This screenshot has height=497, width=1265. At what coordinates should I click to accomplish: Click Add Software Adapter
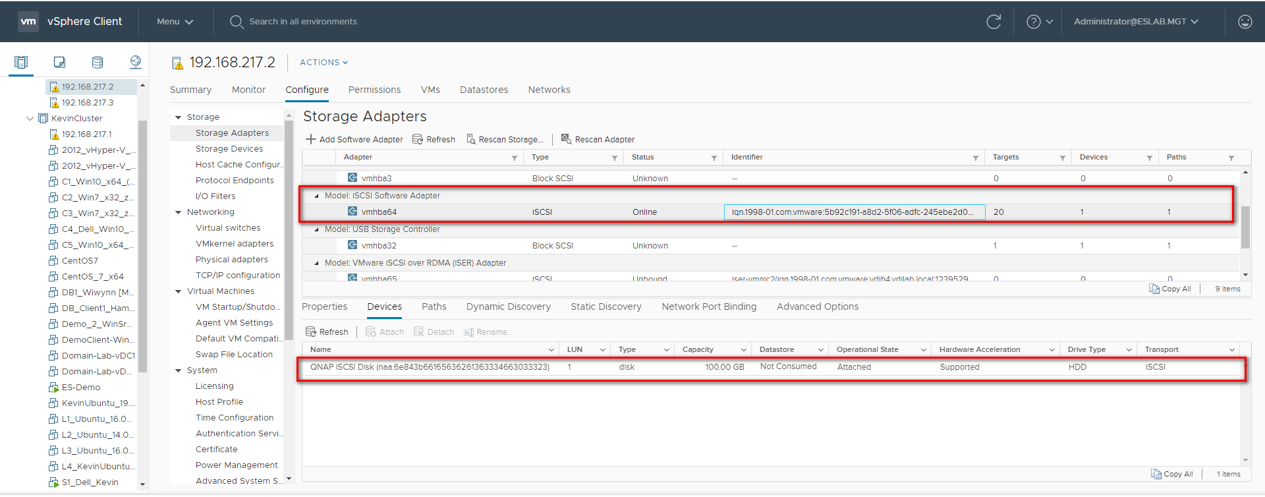pos(354,139)
